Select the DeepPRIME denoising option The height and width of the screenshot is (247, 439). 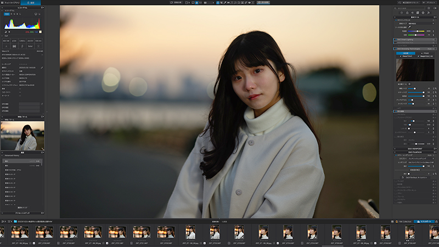pyautogui.click(x=406, y=57)
